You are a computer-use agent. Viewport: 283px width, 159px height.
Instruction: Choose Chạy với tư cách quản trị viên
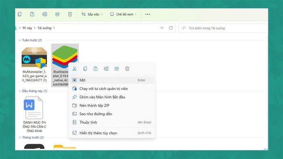pyautogui.click(x=112, y=89)
